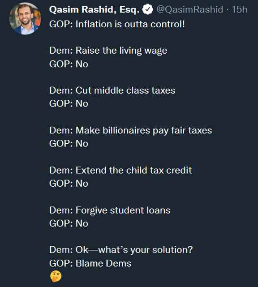Click 'GOP: No' under student loans line

pyautogui.click(x=69, y=223)
